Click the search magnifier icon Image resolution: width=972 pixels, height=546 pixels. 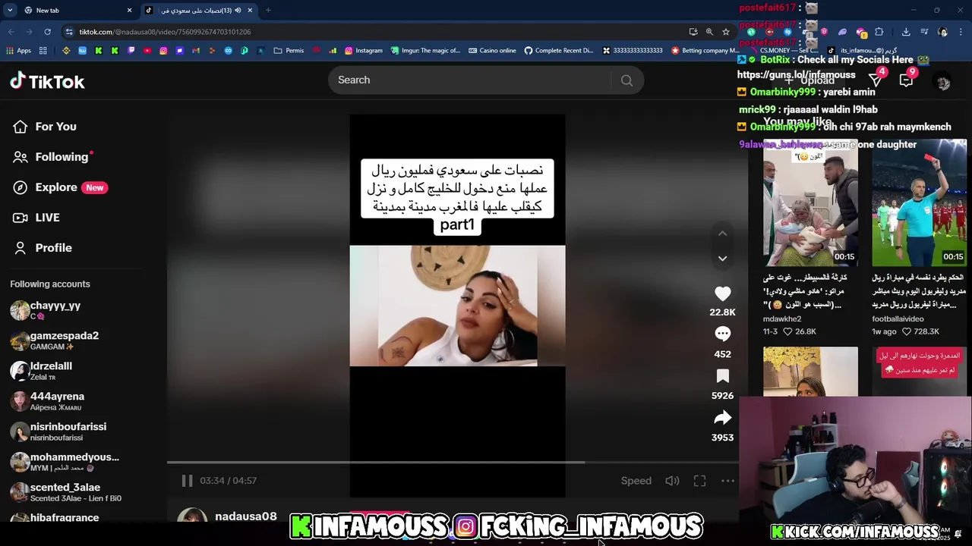(x=626, y=80)
